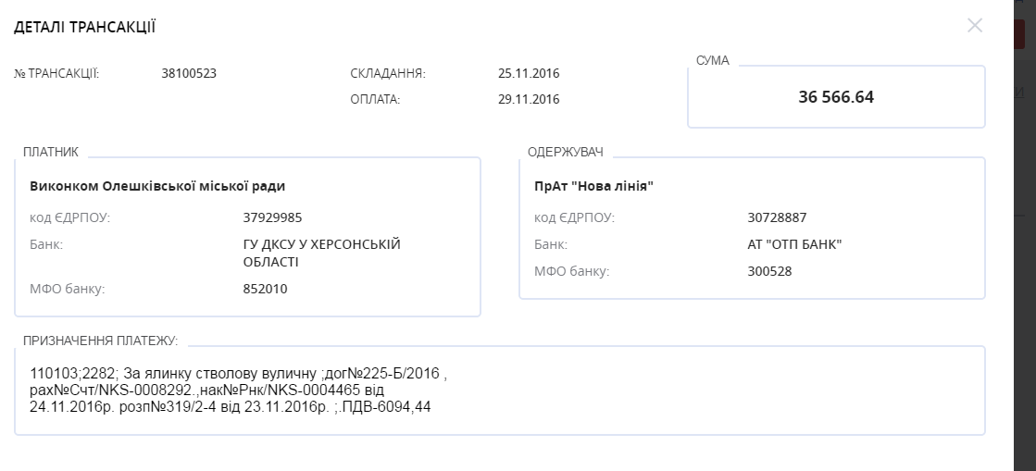
Task: Close the transaction details dialog
Action: 975,26
